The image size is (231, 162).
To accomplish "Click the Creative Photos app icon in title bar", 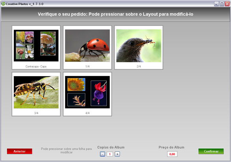I will [3, 4].
